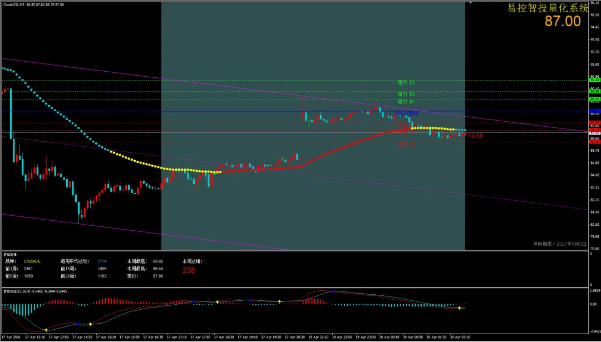Viewport: 601px width, 342px height.
Task: Click the large orange 87.00 price display
Action: 563,21
